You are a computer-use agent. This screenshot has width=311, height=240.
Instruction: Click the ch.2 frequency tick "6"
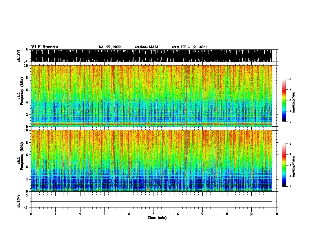coord(27,155)
